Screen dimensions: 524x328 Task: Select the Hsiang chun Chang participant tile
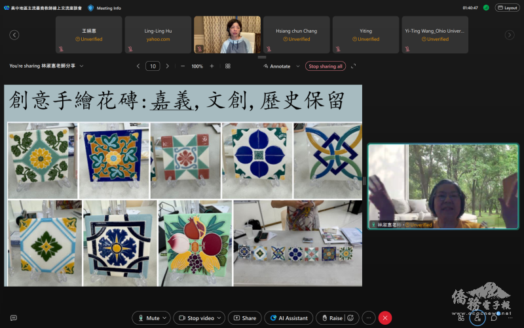(x=297, y=35)
